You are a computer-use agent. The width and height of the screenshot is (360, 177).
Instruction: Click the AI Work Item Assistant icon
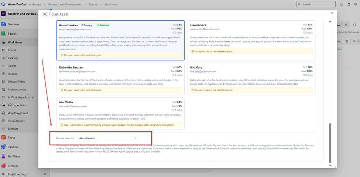[x=3, y=97]
